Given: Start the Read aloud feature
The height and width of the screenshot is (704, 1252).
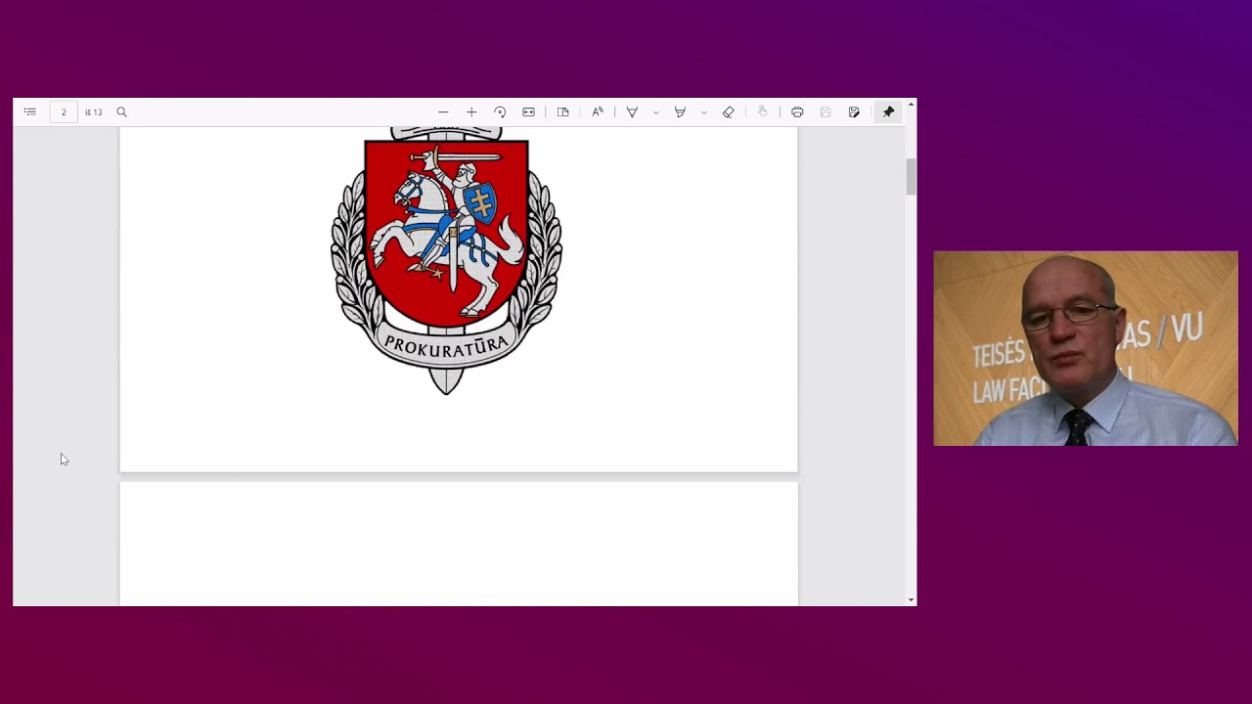Looking at the screenshot, I should 598,112.
